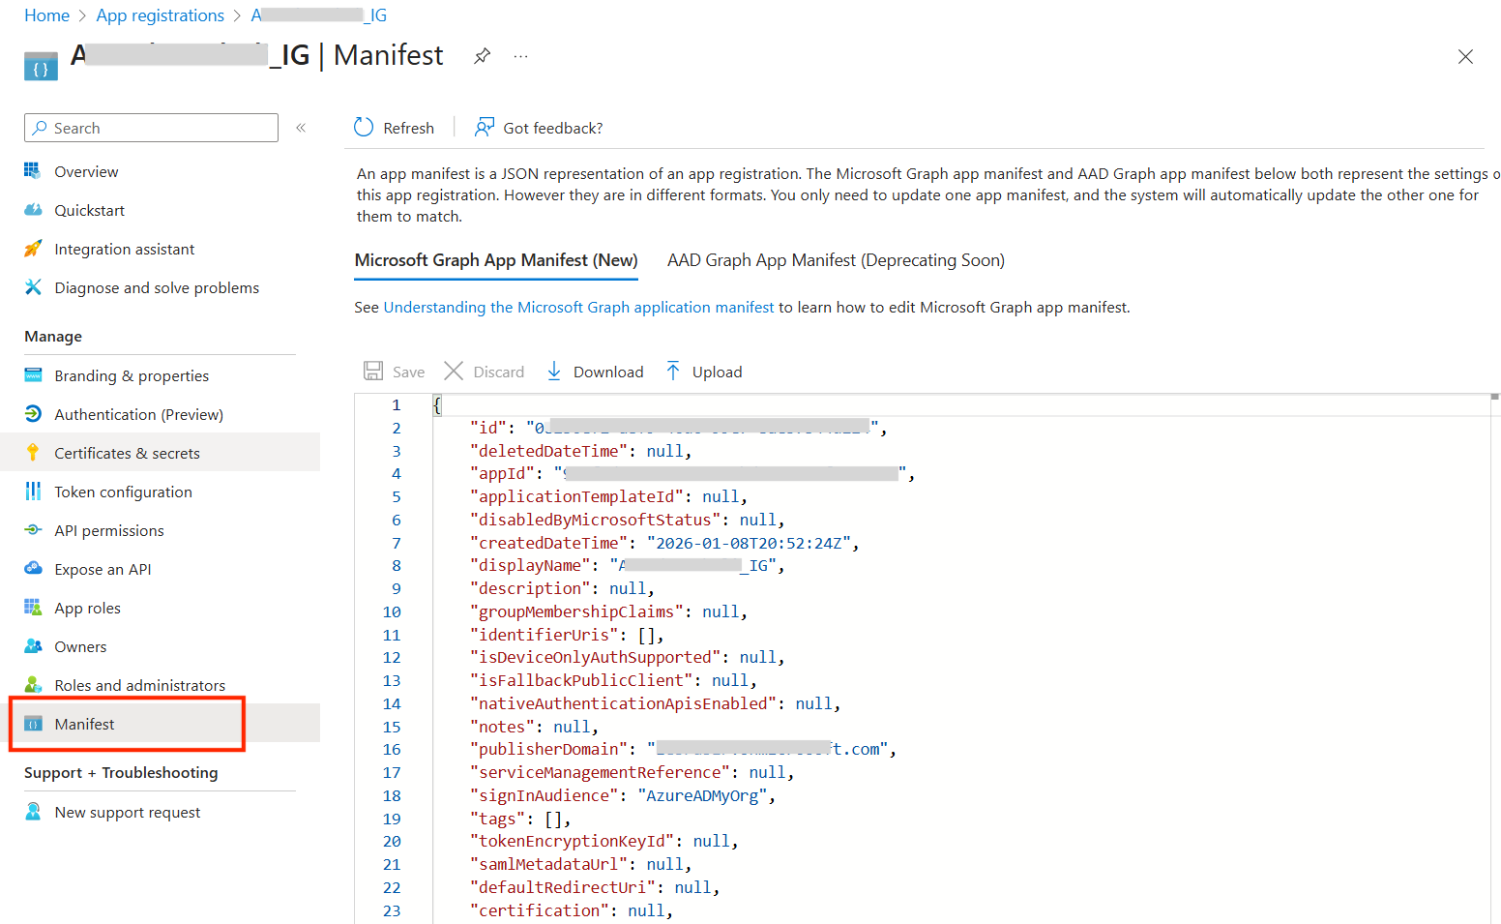Screen dimensions: 1501x924
Task: Click the Home breadcrumb link
Action: (46, 15)
